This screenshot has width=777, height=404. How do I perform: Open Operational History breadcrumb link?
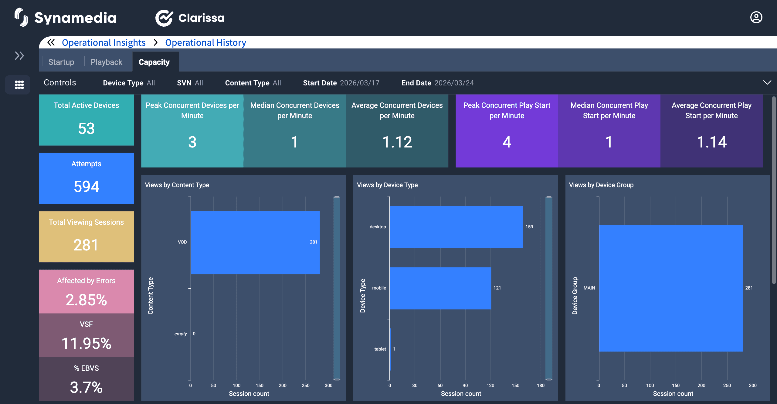pos(205,43)
